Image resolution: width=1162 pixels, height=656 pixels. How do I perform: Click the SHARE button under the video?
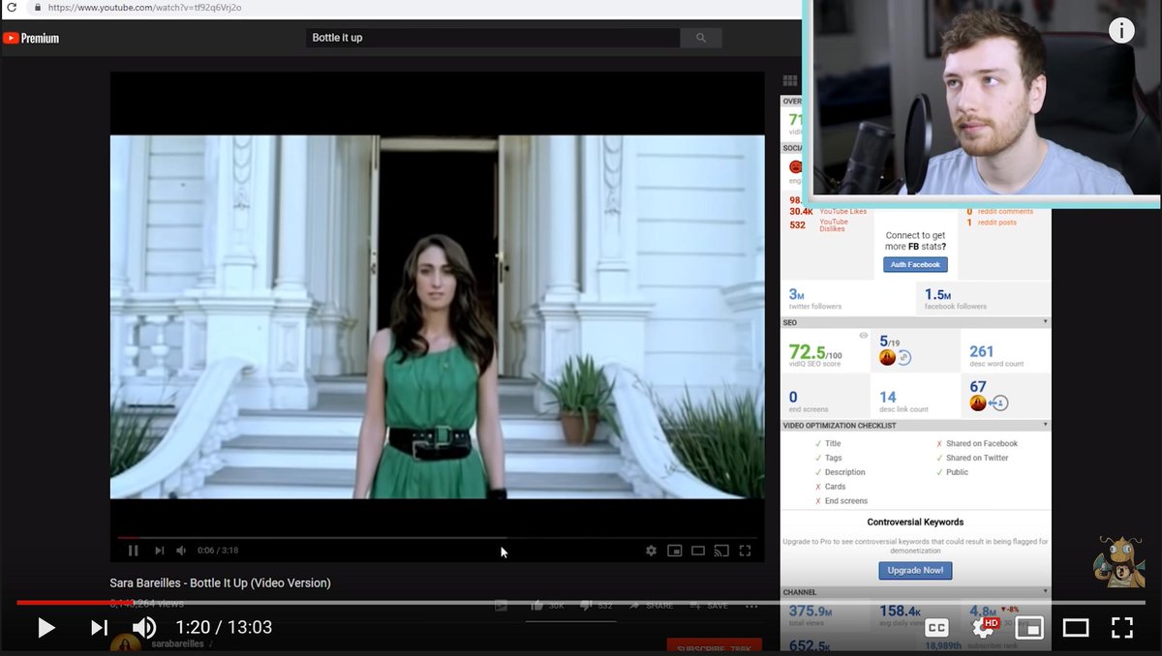point(651,606)
